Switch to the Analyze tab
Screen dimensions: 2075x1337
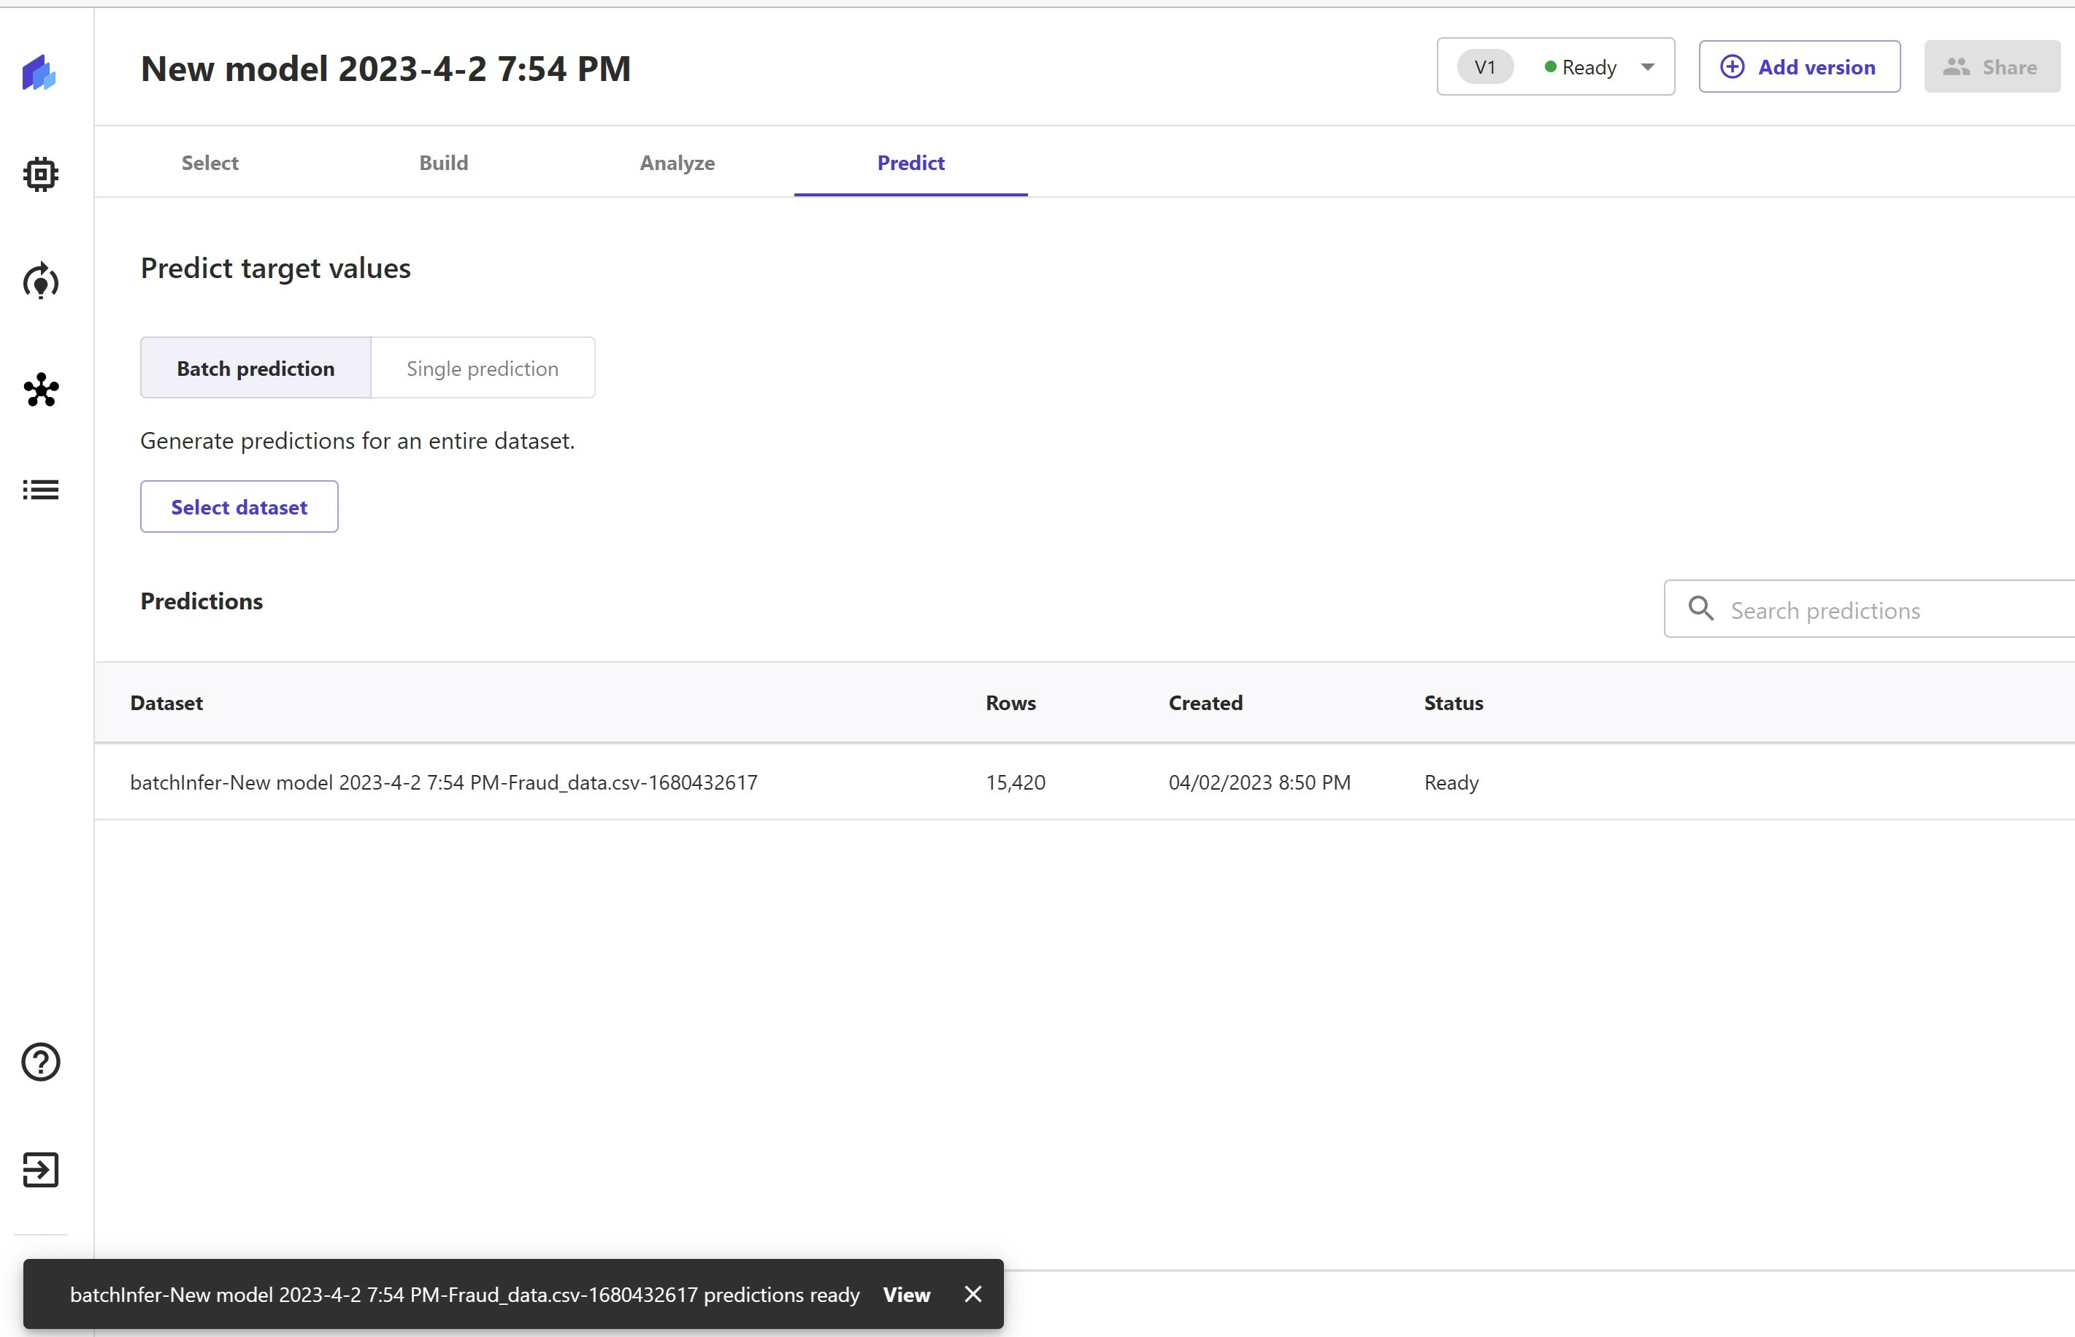pyautogui.click(x=677, y=162)
